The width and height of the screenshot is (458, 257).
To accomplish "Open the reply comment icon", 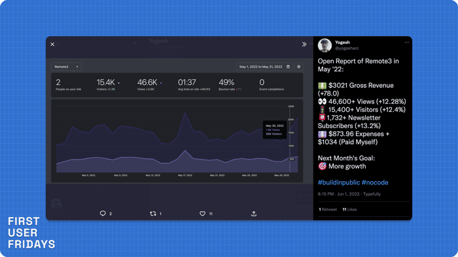I will click(103, 213).
